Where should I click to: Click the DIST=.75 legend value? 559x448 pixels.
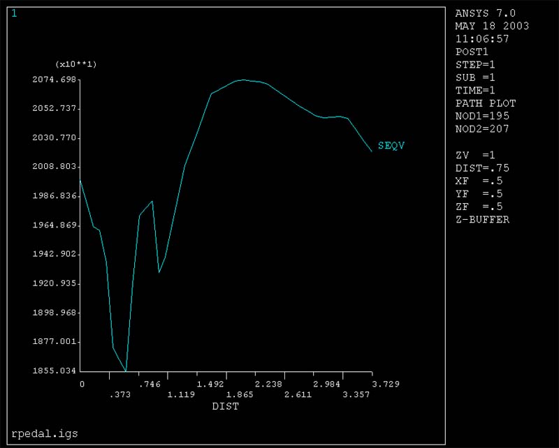tap(482, 167)
